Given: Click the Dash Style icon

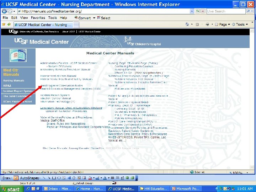Looking at the screenshot, I should (x=117, y=178).
